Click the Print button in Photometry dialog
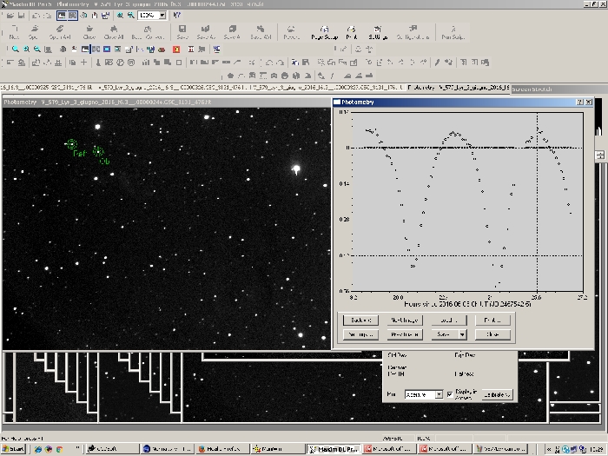This screenshot has height=456, width=608. point(492,321)
